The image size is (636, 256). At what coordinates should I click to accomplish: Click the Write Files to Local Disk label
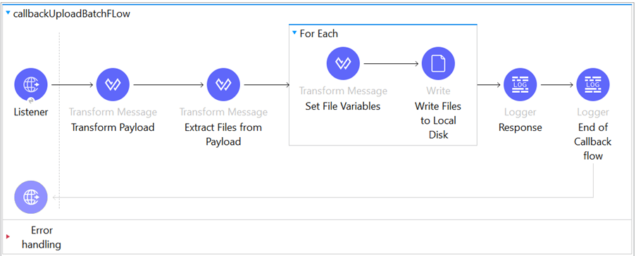click(438, 120)
